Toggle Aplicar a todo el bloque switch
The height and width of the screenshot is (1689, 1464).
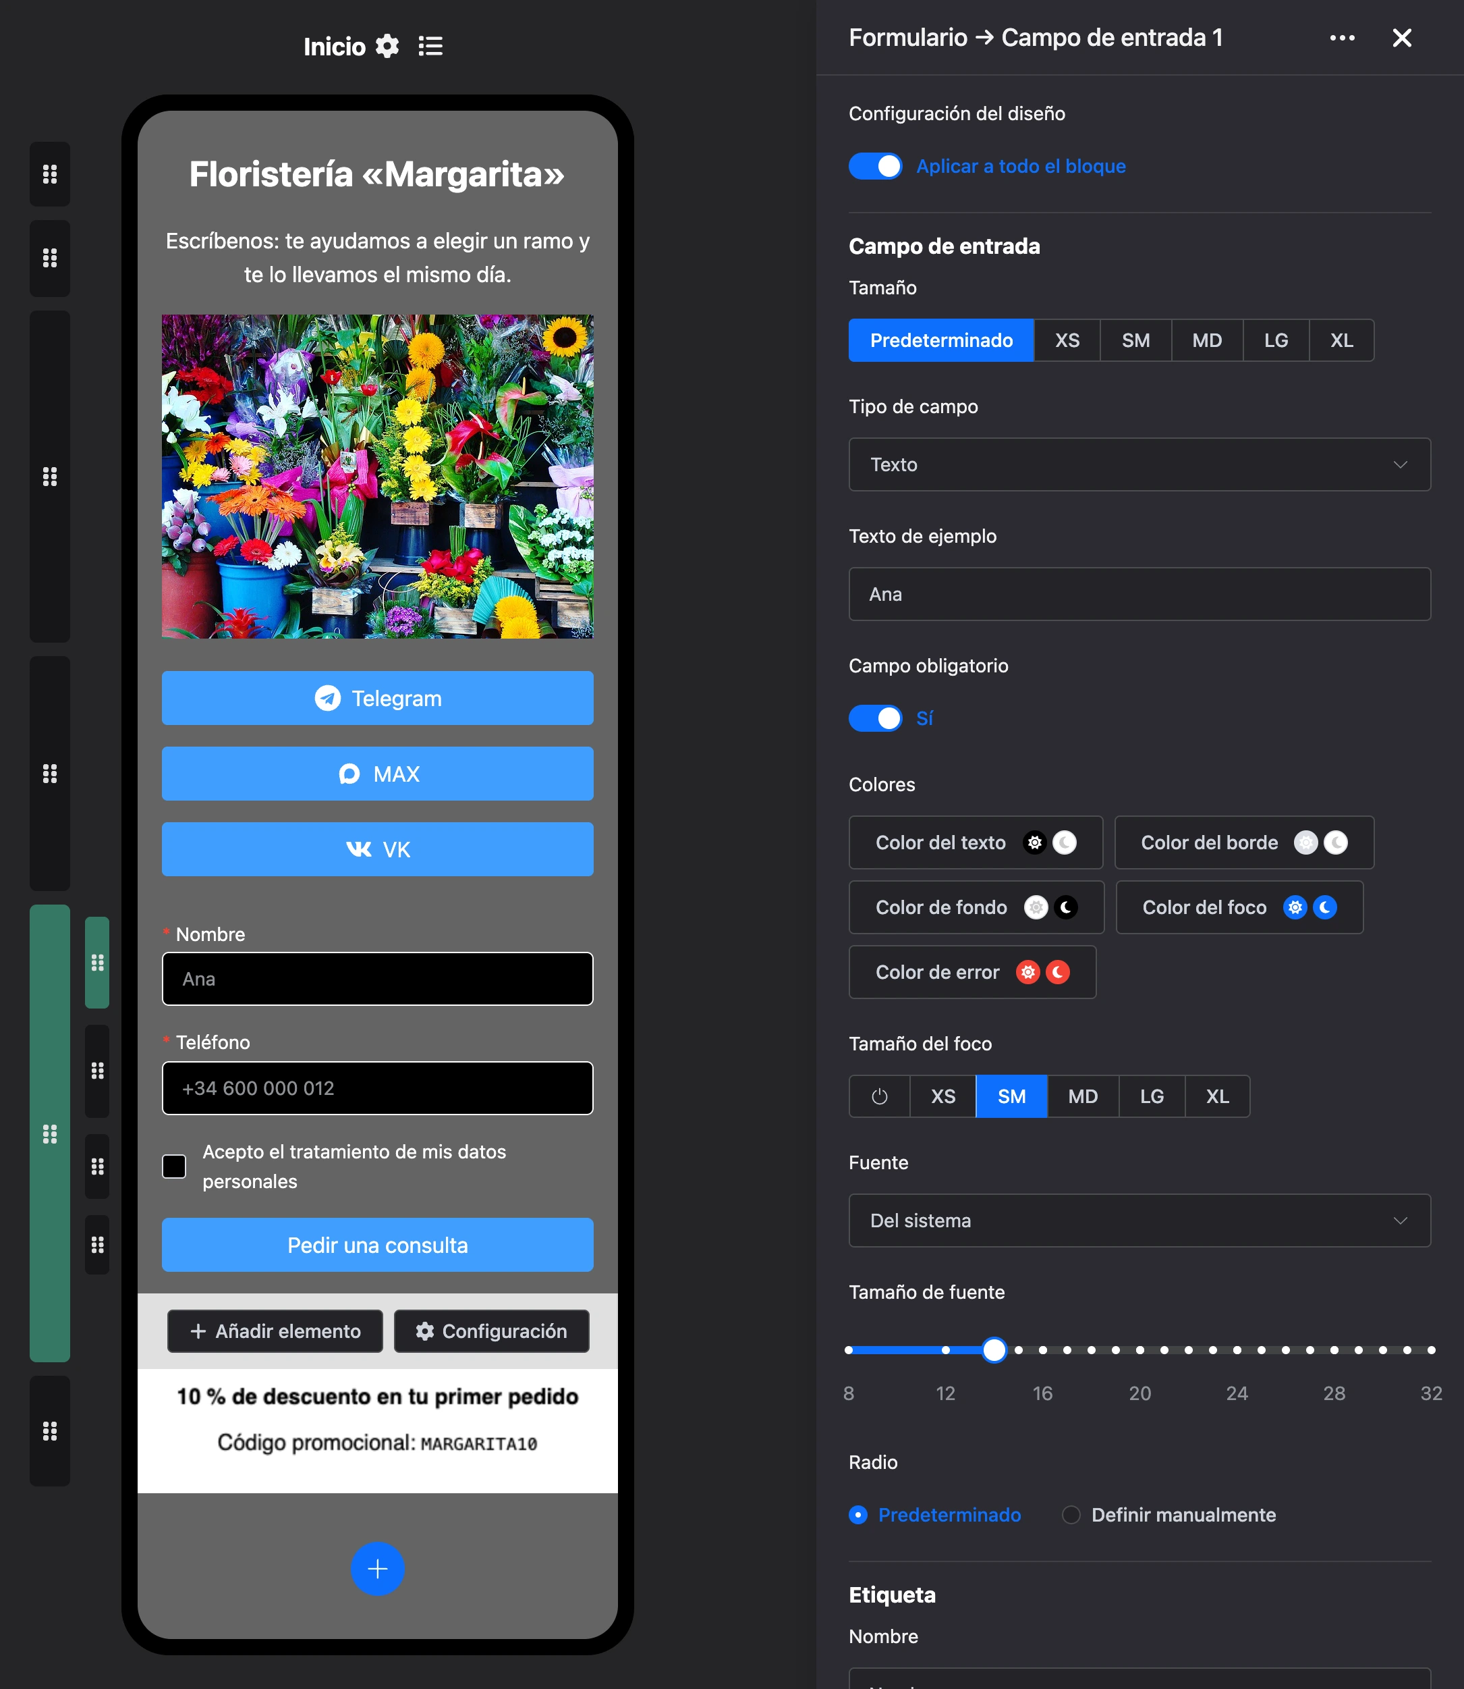[875, 166]
